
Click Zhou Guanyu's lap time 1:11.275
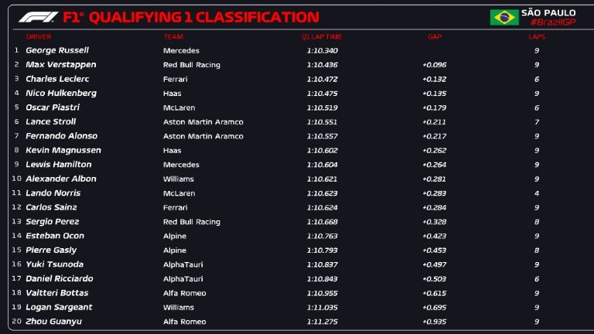(x=322, y=322)
